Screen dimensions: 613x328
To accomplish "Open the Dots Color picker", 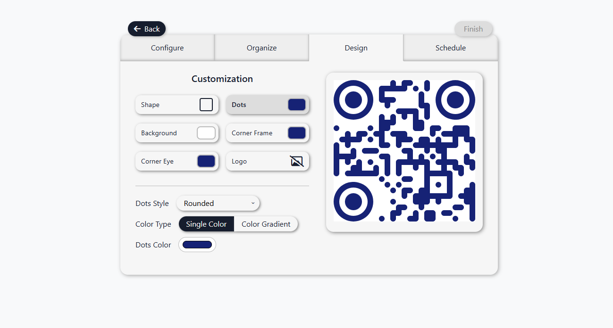I will coord(197,245).
